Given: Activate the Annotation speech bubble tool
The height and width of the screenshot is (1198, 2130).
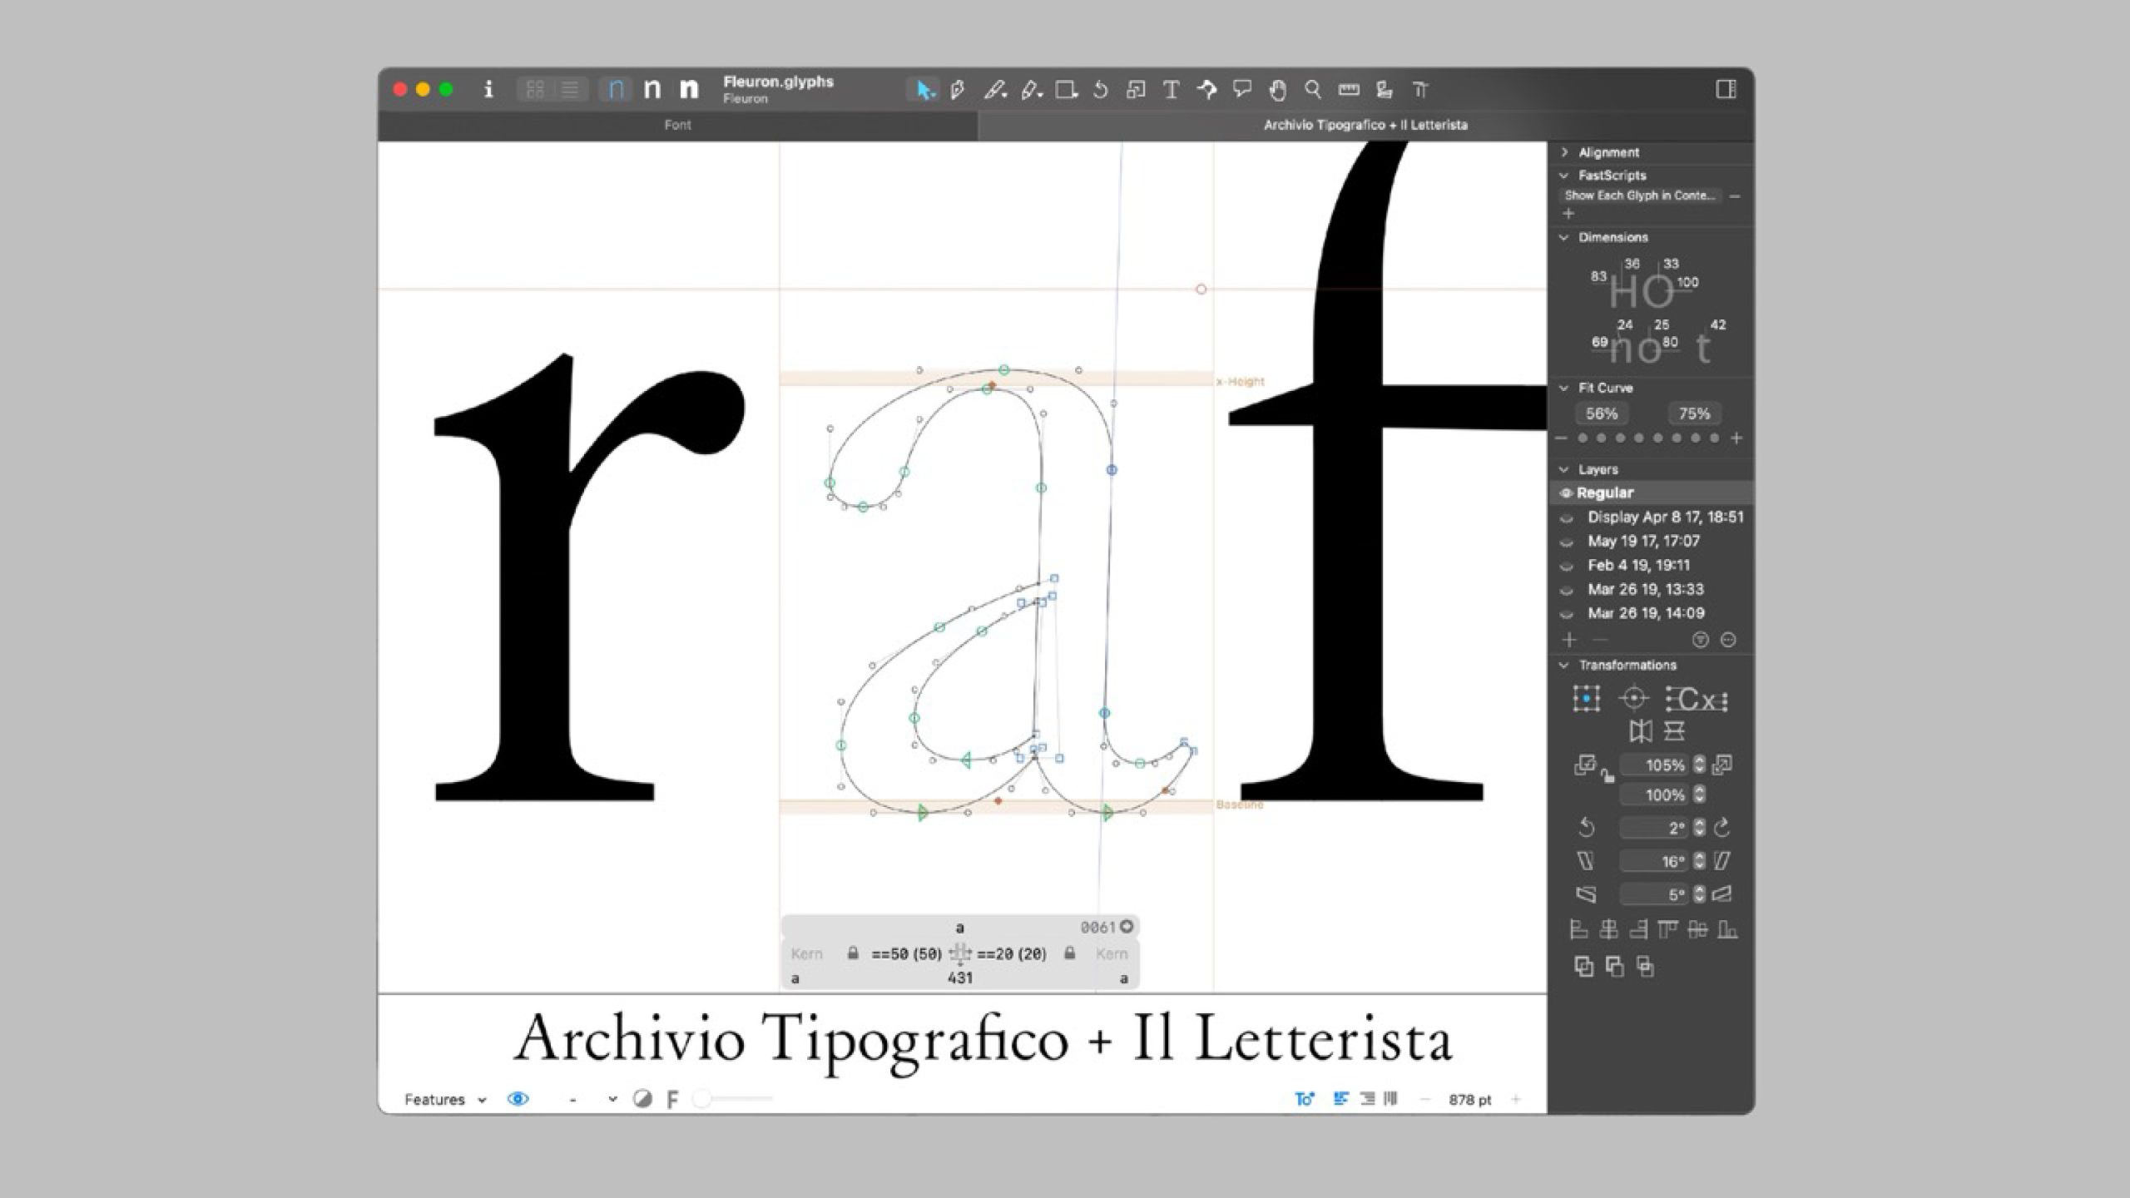Looking at the screenshot, I should point(1244,90).
